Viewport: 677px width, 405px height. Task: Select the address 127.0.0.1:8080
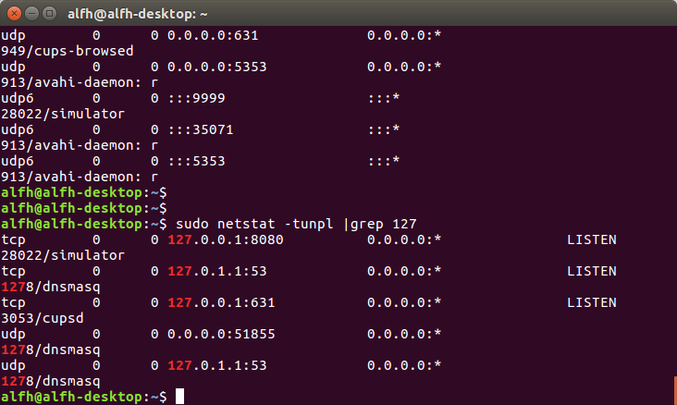pos(226,239)
